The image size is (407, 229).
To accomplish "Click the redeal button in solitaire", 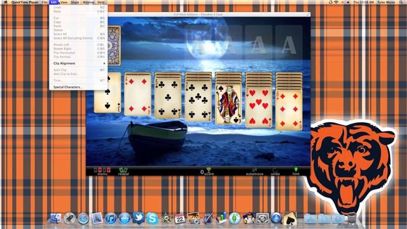I will [x=123, y=171].
